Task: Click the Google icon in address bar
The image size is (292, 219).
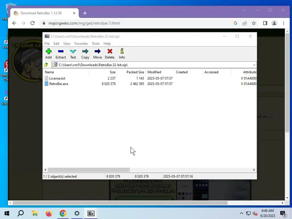Action: click(x=235, y=23)
